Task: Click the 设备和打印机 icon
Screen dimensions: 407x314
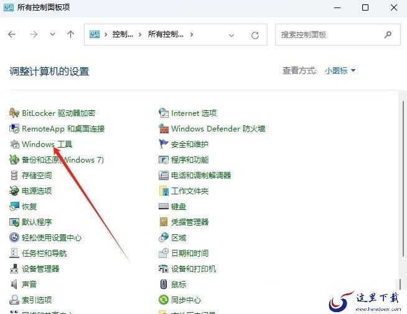Action: (x=164, y=269)
